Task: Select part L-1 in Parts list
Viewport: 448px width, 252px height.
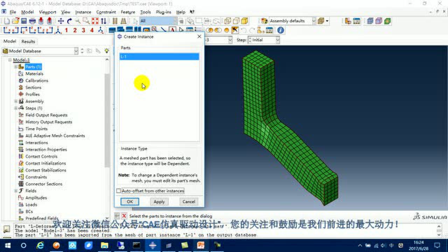Action: click(159, 56)
